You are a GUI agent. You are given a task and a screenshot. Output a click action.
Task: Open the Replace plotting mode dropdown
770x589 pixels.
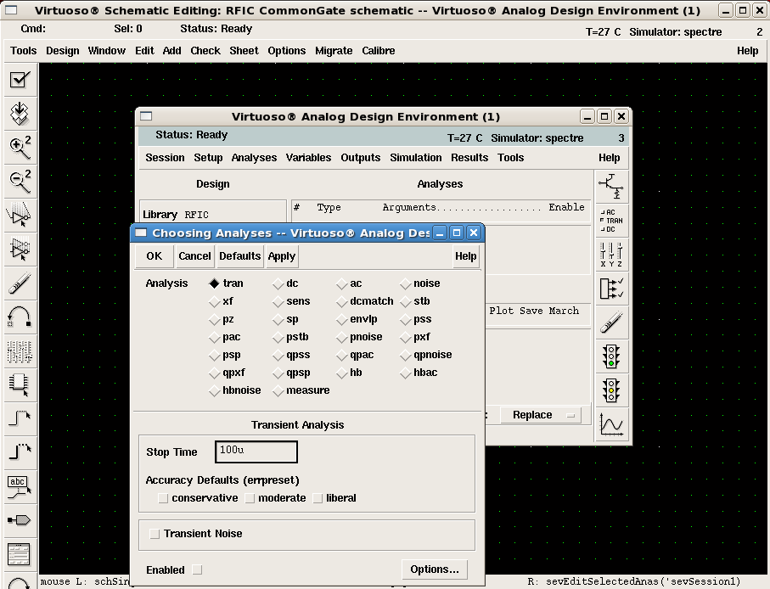pos(541,415)
